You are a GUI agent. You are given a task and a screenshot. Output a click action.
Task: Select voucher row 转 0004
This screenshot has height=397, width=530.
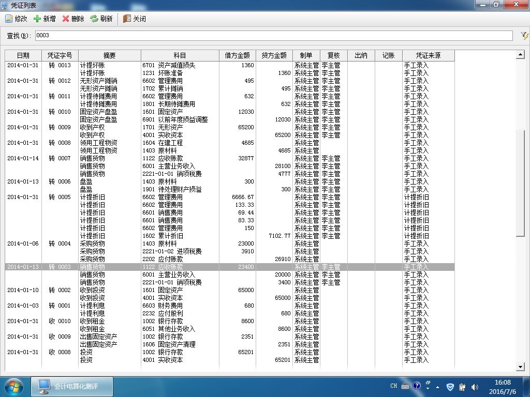pos(230,244)
